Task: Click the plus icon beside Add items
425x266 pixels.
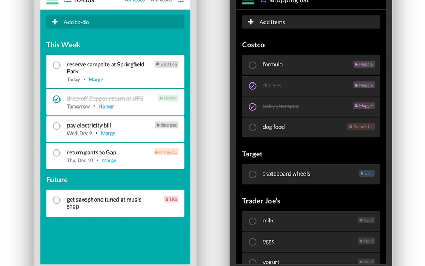Action: pyautogui.click(x=251, y=22)
